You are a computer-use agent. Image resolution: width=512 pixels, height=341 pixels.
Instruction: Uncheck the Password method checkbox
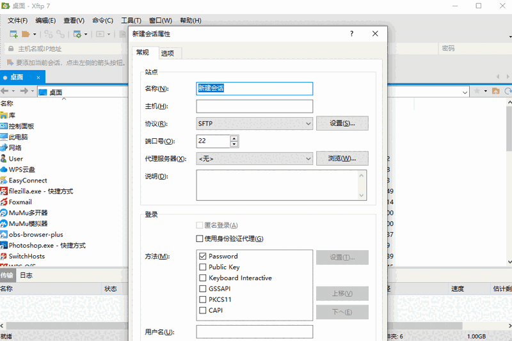(202, 256)
